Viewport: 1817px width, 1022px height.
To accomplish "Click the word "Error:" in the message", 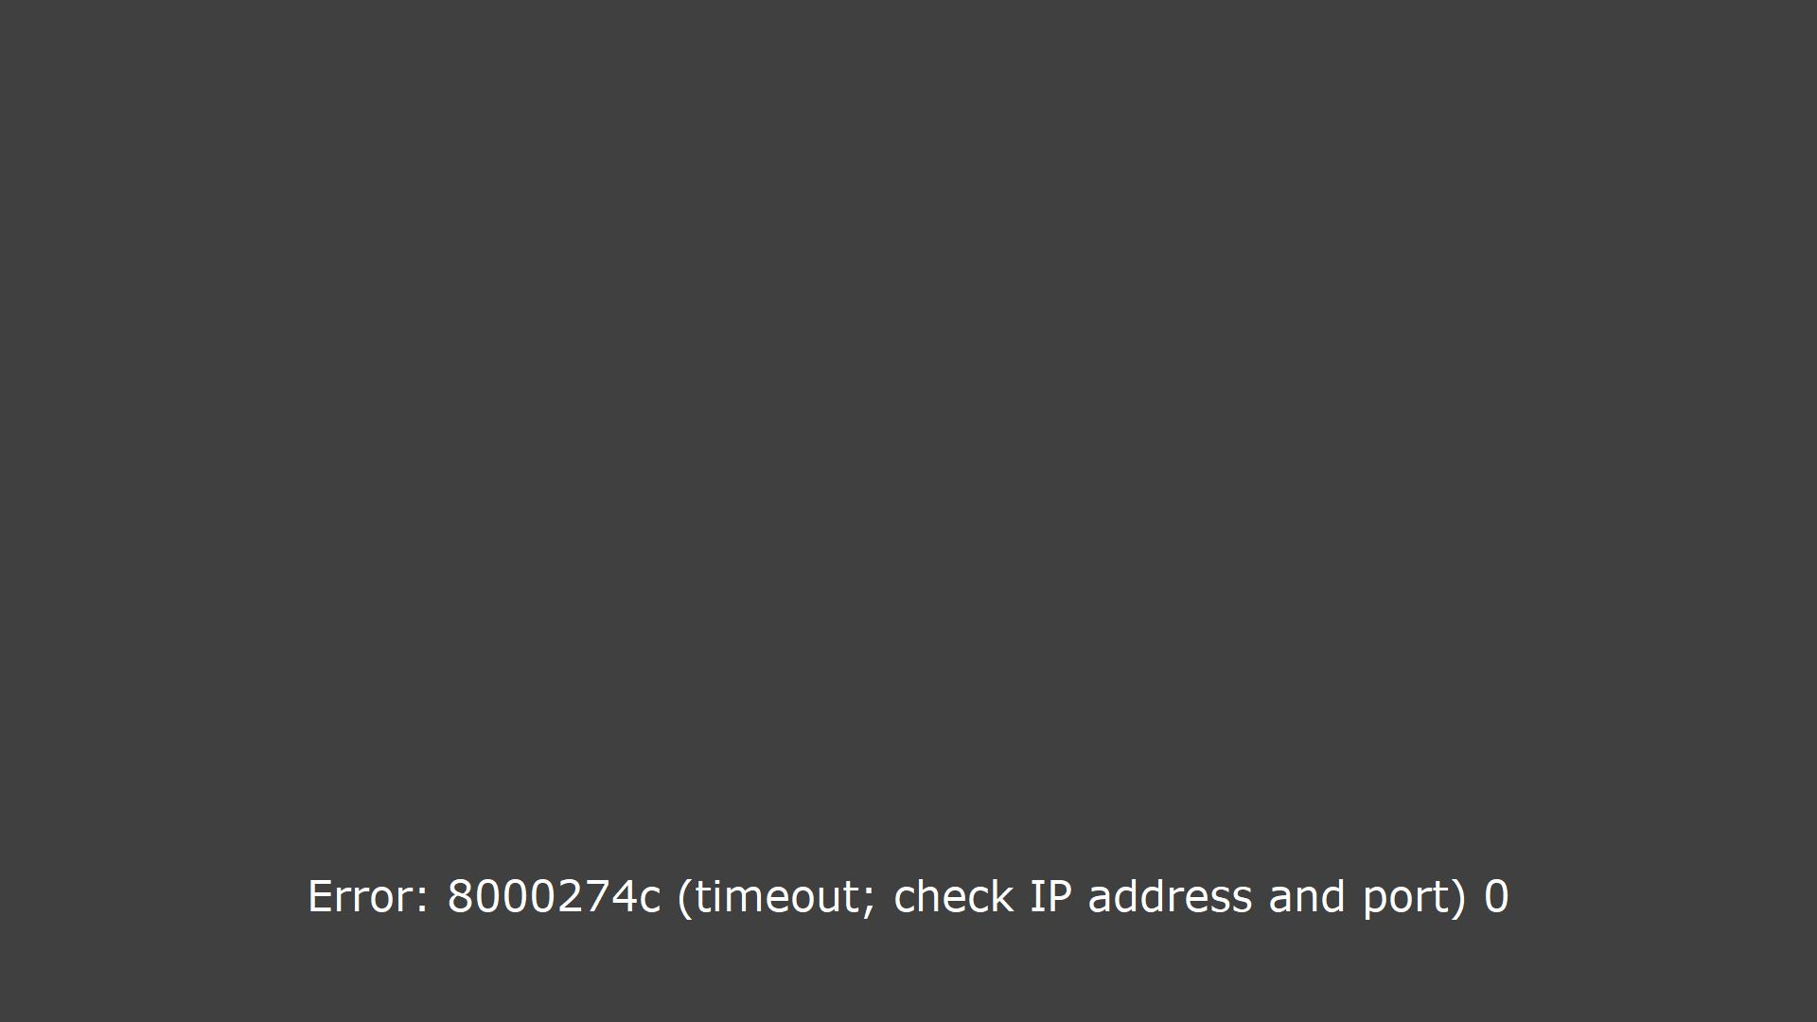I will [x=368, y=896].
